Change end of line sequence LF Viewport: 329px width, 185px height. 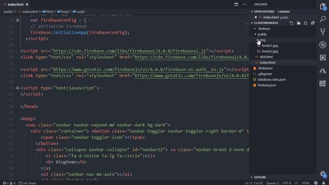296,183
